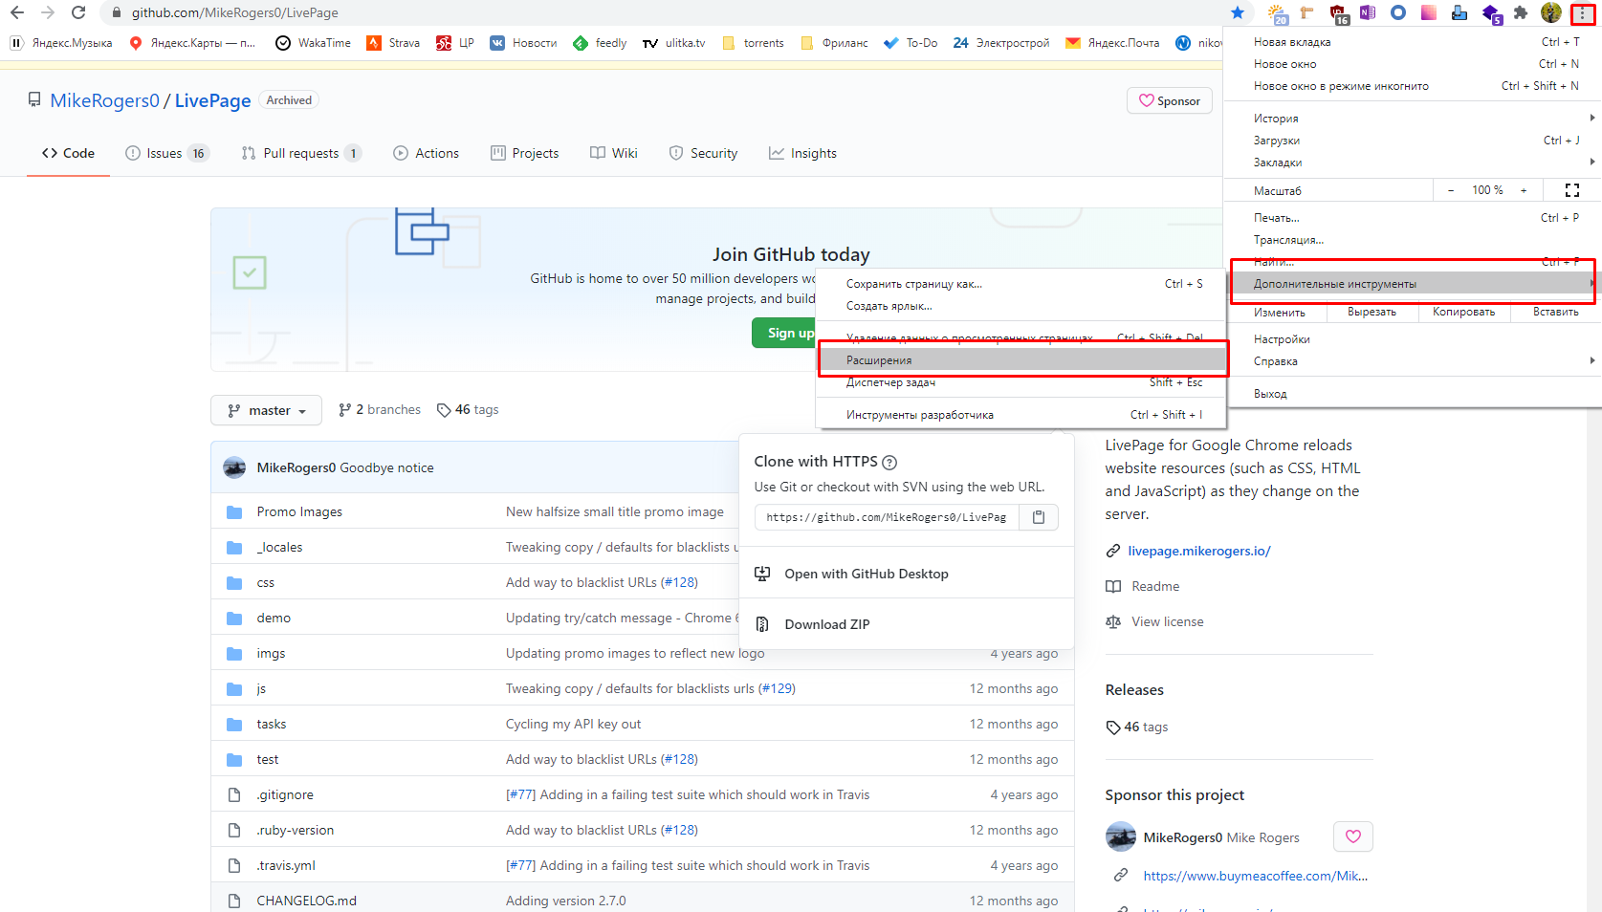Click the browser back arrow
The height and width of the screenshot is (912, 1602).
coord(17,12)
